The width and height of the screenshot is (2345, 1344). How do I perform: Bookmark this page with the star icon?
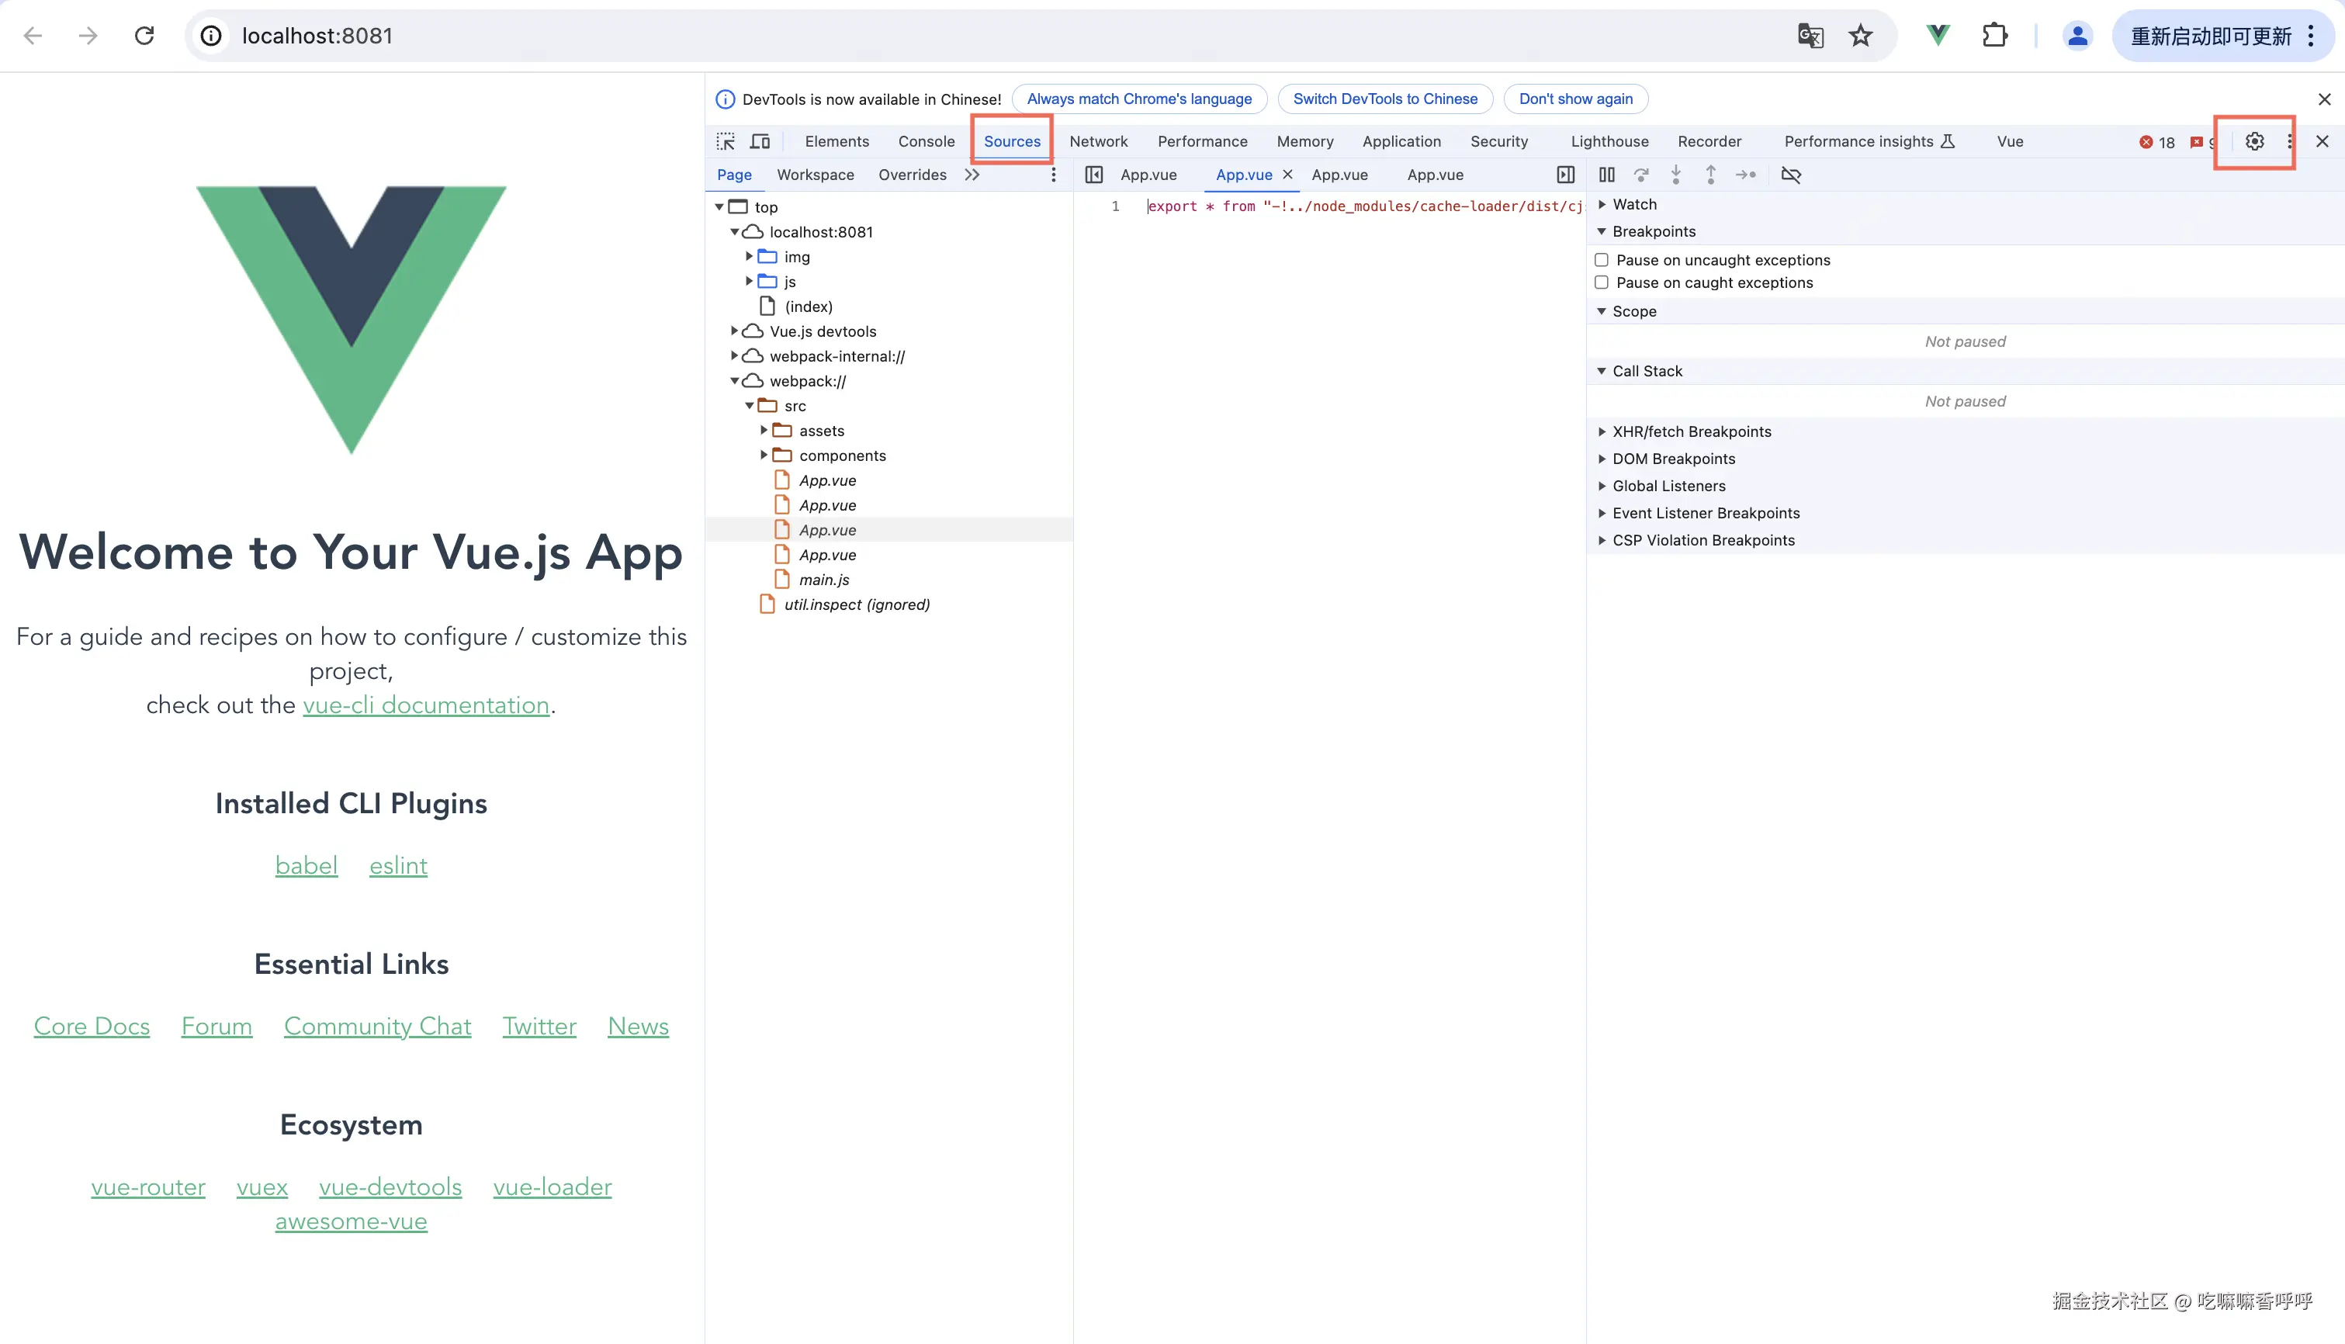point(1861,35)
